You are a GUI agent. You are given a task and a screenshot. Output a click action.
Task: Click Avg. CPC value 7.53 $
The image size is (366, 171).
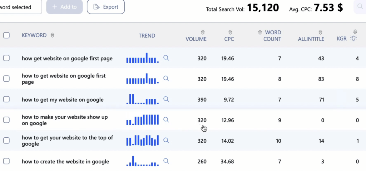tap(328, 8)
